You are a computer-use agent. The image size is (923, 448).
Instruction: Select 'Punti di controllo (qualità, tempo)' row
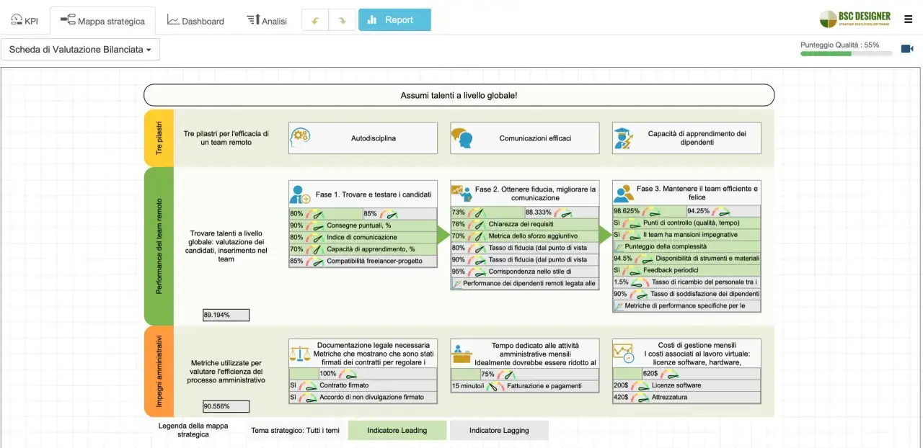click(x=686, y=223)
